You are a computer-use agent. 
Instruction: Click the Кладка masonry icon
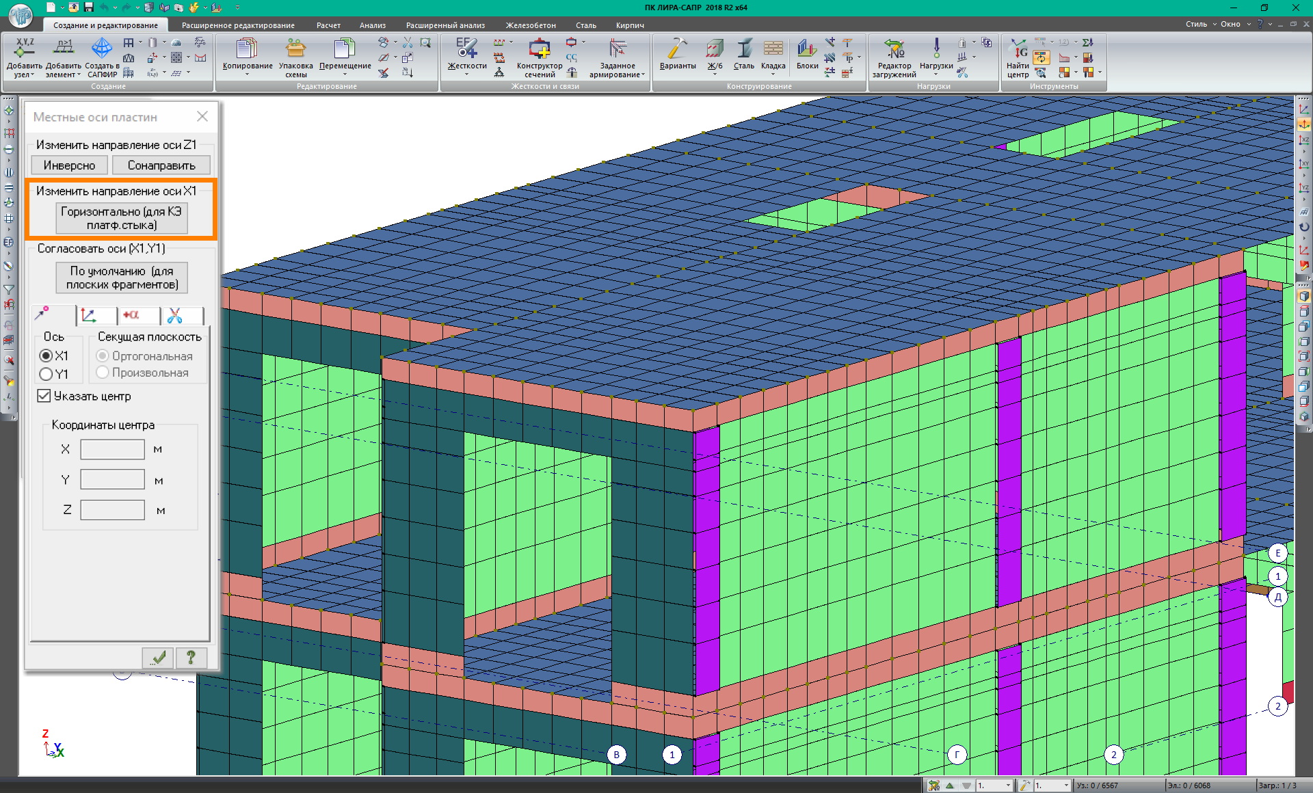773,49
